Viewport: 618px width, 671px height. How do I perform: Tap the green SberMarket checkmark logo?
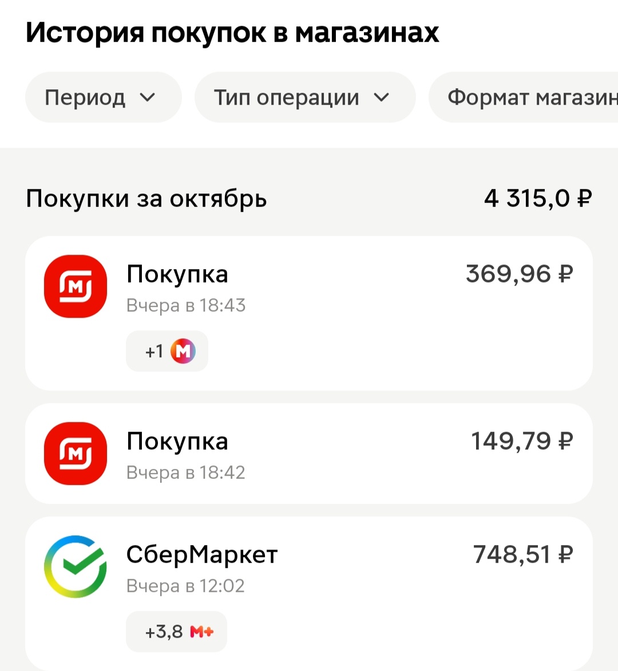click(76, 567)
